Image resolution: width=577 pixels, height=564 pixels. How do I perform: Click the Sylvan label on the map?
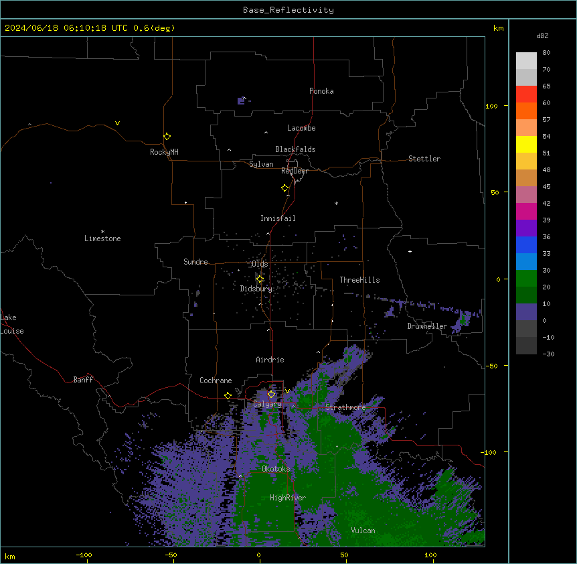pos(261,164)
